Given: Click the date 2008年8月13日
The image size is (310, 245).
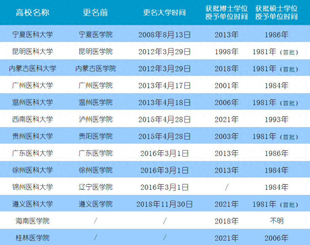Looking at the screenshot, I should tap(164, 35).
